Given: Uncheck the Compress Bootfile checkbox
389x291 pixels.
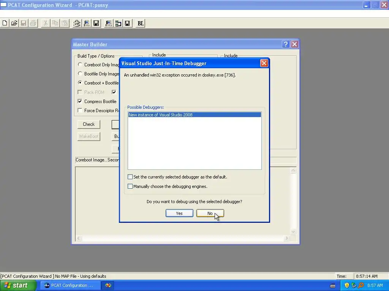Looking at the screenshot, I should [x=80, y=101].
